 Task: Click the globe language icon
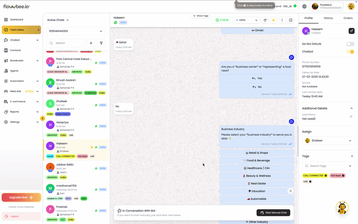(x=304, y=6)
